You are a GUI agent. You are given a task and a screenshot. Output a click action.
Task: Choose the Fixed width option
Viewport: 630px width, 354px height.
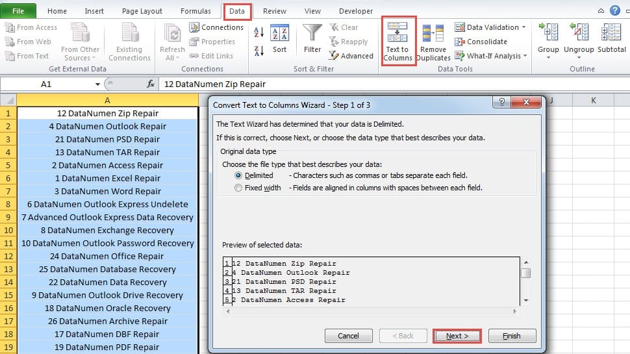pyautogui.click(x=239, y=188)
